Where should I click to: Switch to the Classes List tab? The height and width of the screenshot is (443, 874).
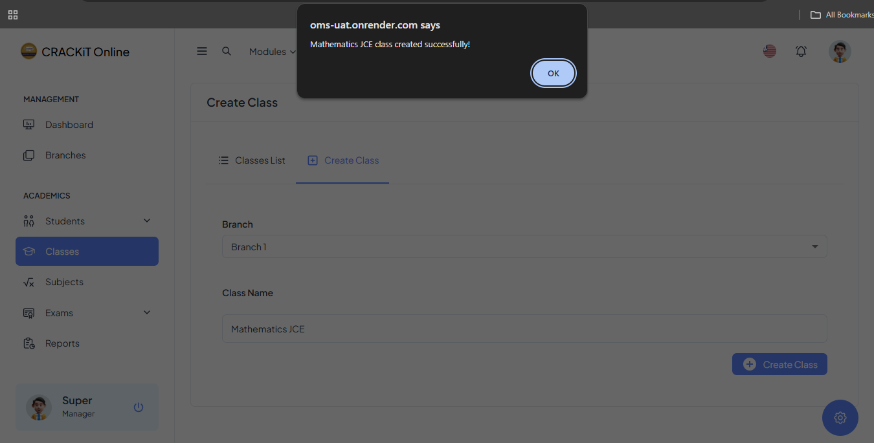tap(252, 160)
